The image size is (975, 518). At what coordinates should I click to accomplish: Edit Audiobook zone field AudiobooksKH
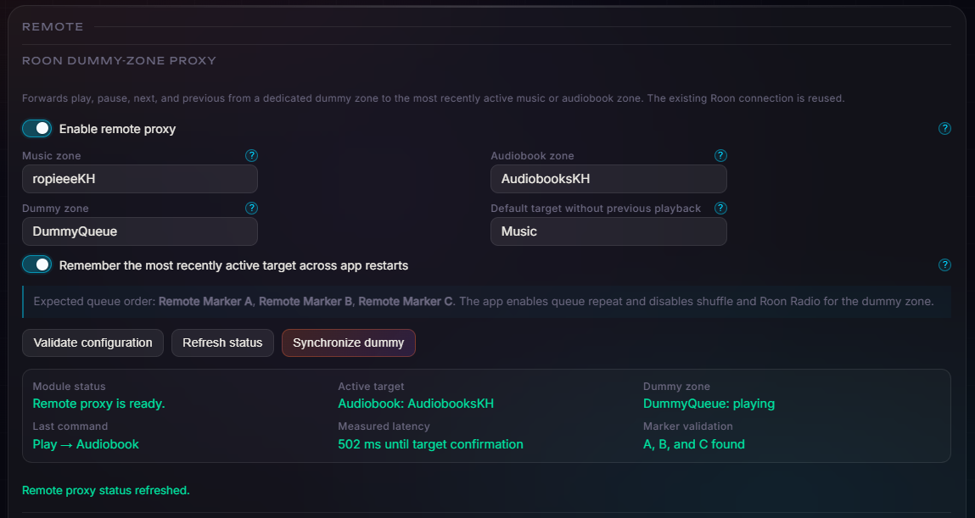tap(608, 179)
